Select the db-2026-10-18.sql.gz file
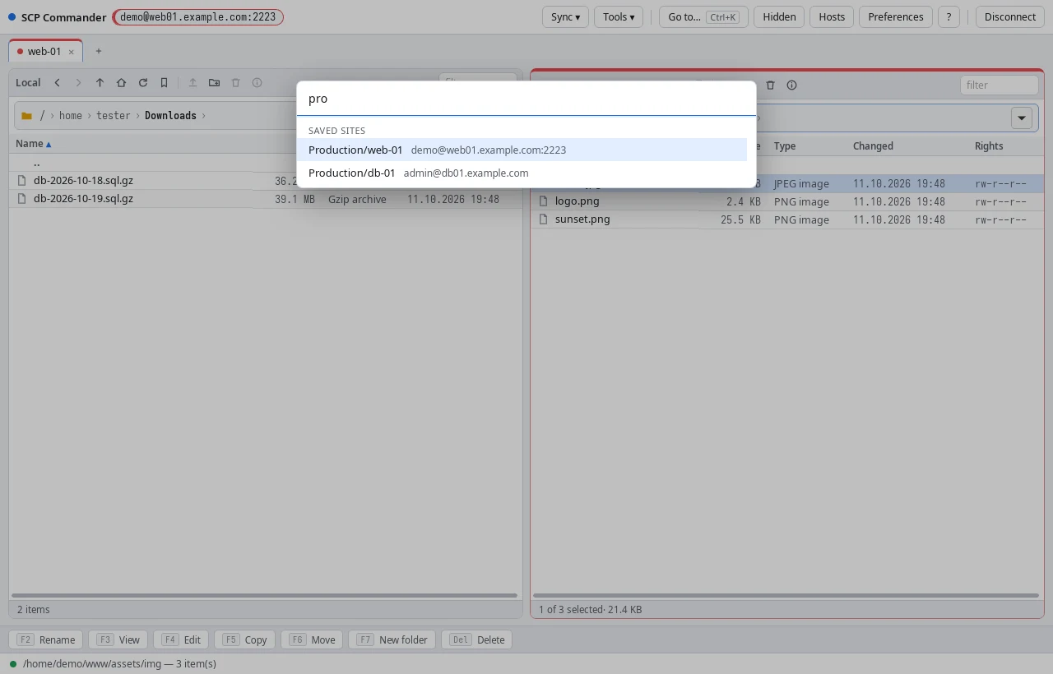Image resolution: width=1053 pixels, height=674 pixels. click(x=265, y=180)
